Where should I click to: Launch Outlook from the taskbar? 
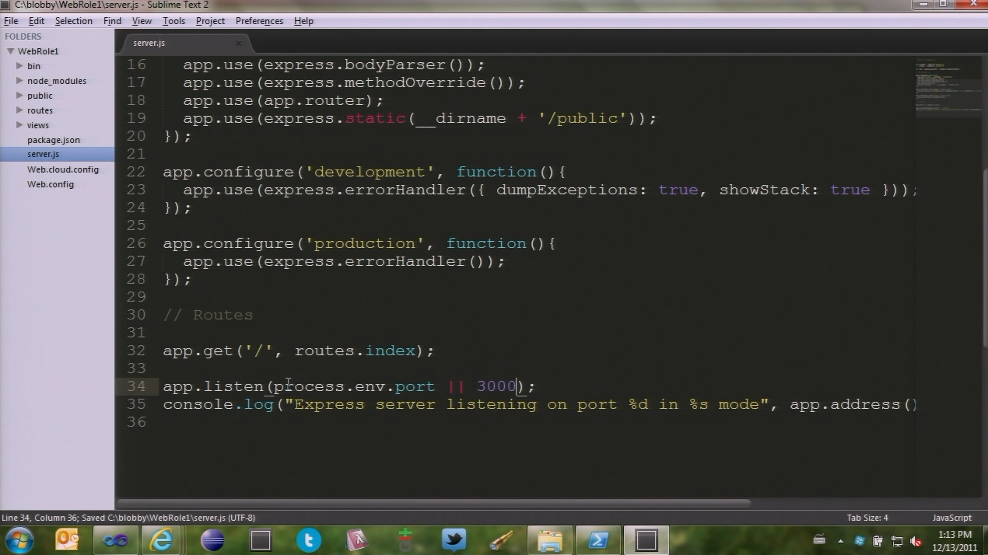tap(68, 539)
